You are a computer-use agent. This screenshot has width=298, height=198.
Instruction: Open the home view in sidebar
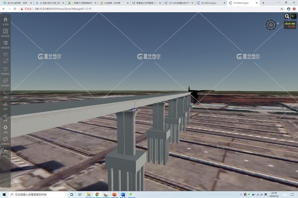click(5, 20)
